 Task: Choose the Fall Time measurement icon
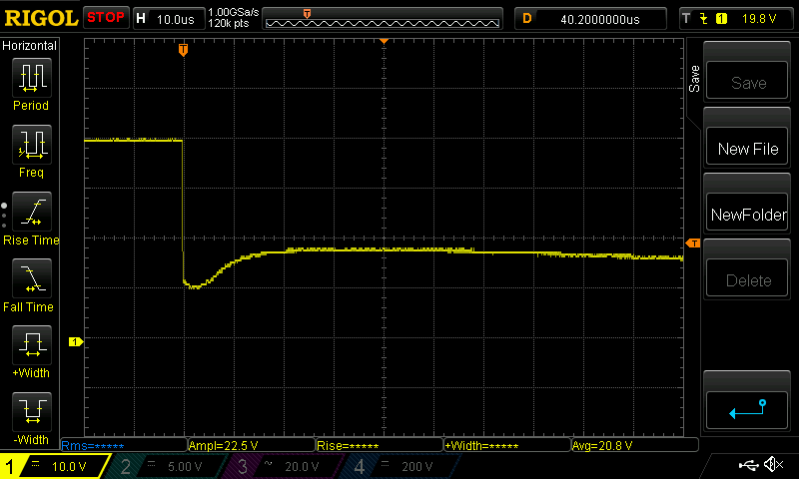30,283
